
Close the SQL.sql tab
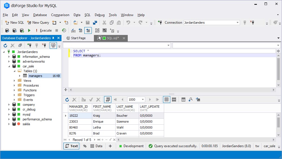(124, 38)
